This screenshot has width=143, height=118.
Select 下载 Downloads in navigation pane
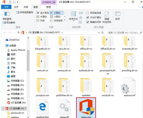tap(11, 67)
